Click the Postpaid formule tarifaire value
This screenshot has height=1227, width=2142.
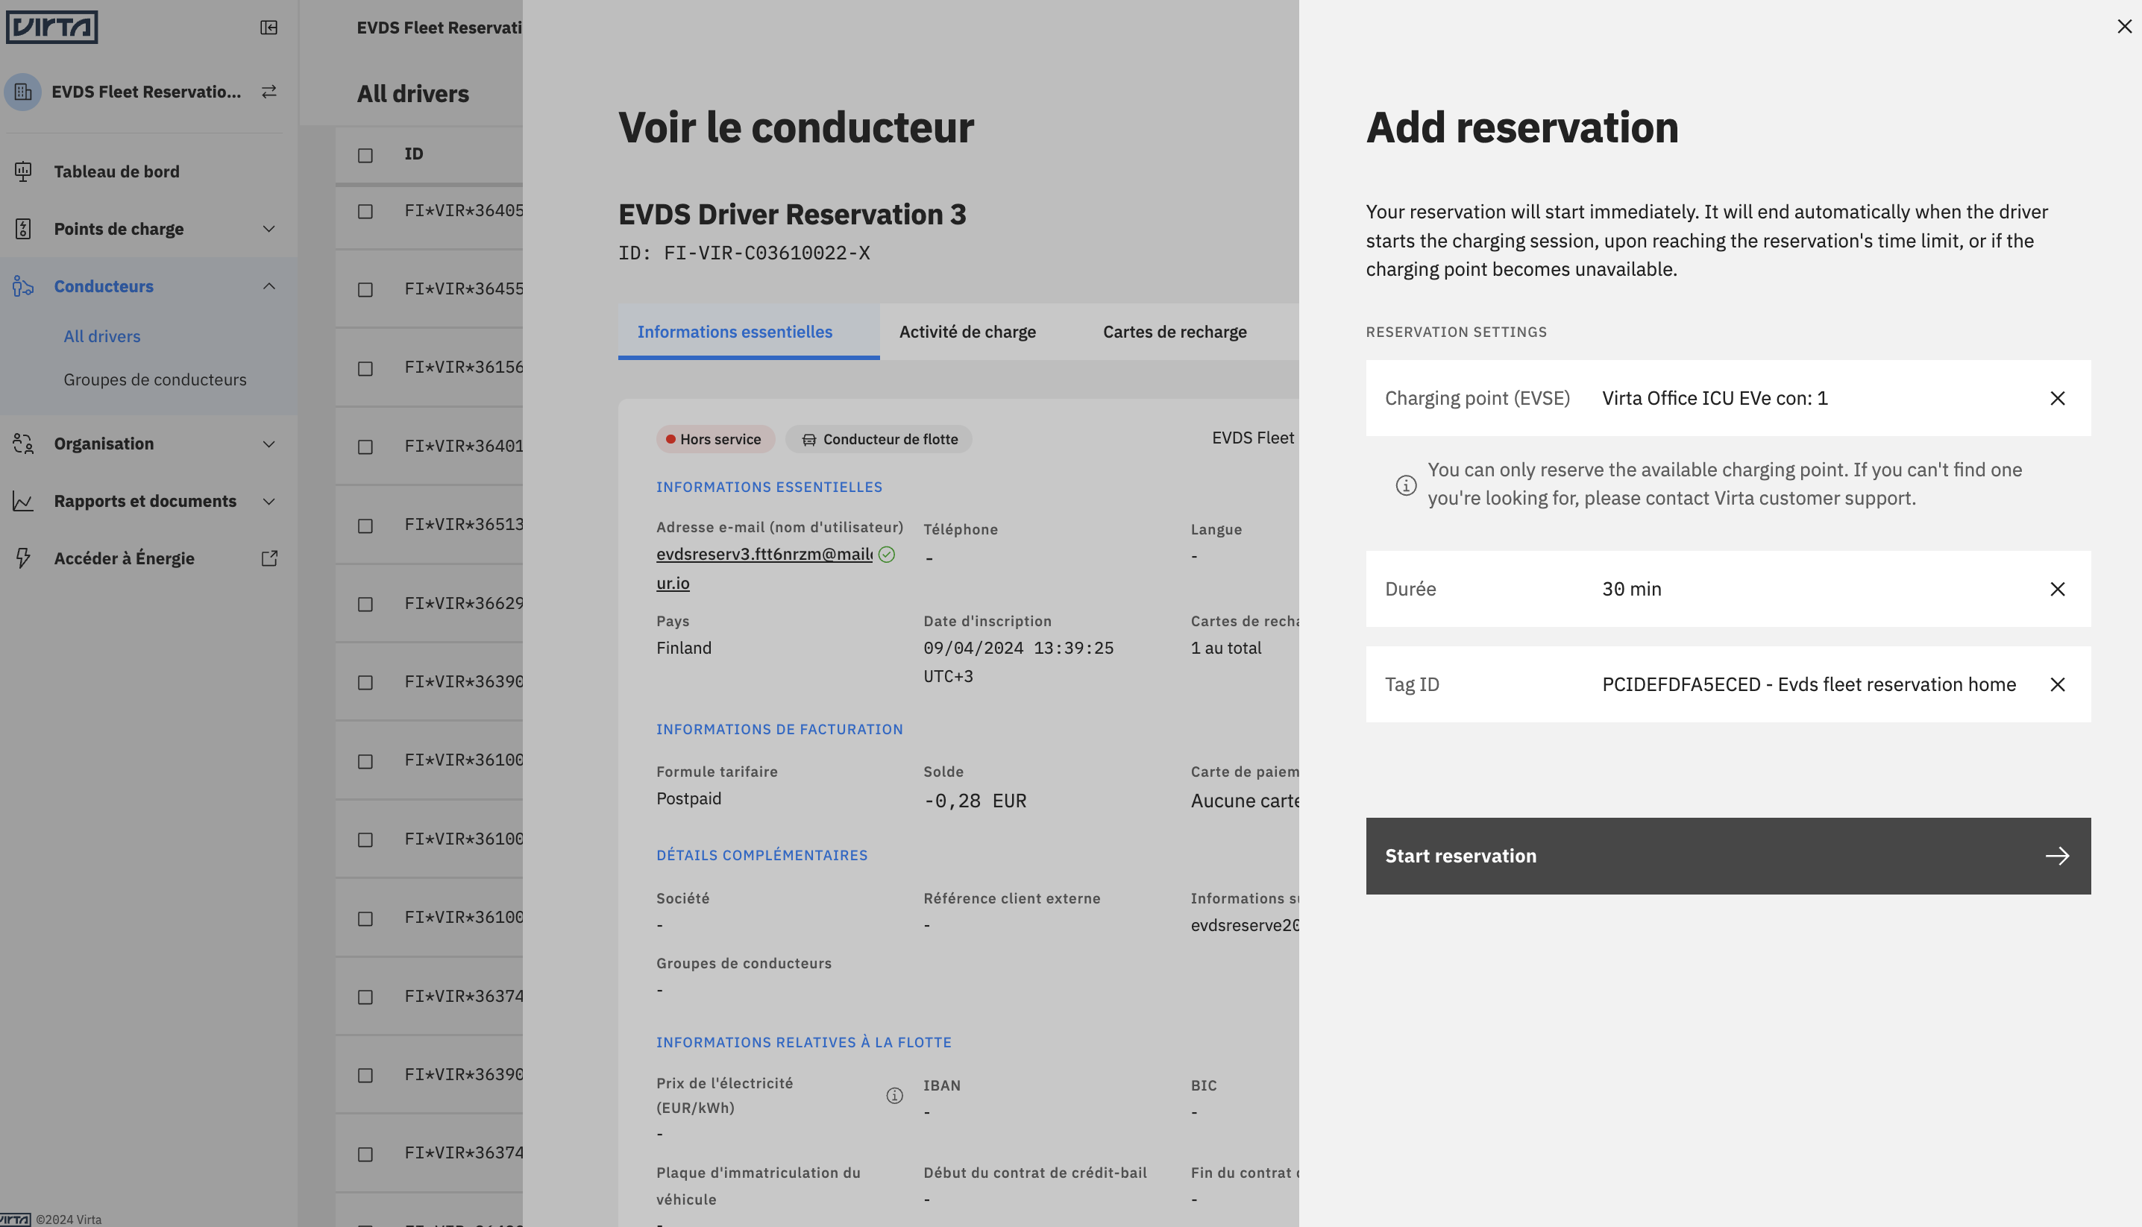coord(688,799)
